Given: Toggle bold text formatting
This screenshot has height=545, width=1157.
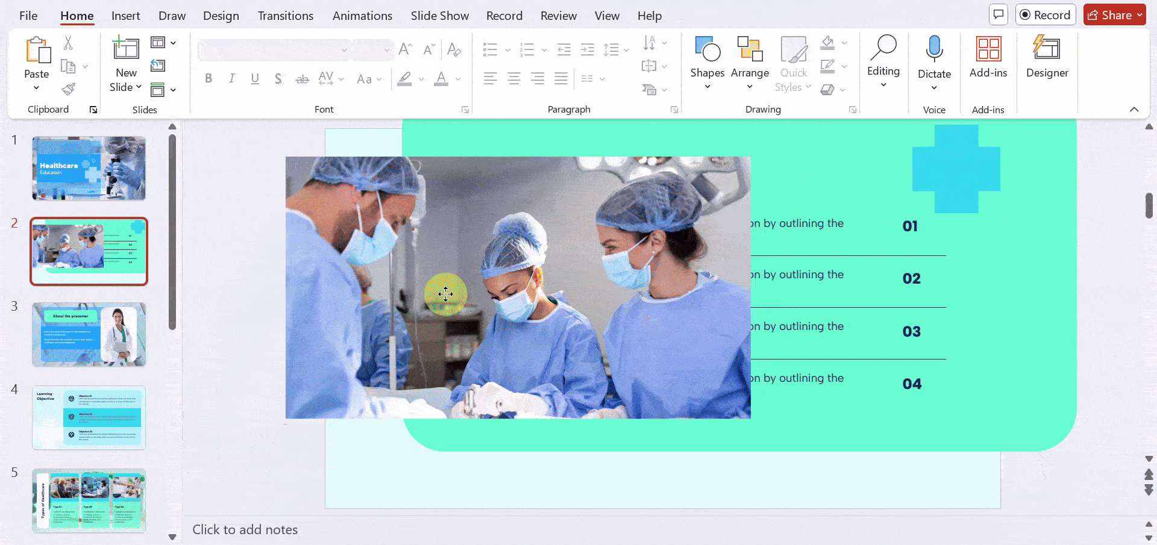Looking at the screenshot, I should (x=209, y=78).
